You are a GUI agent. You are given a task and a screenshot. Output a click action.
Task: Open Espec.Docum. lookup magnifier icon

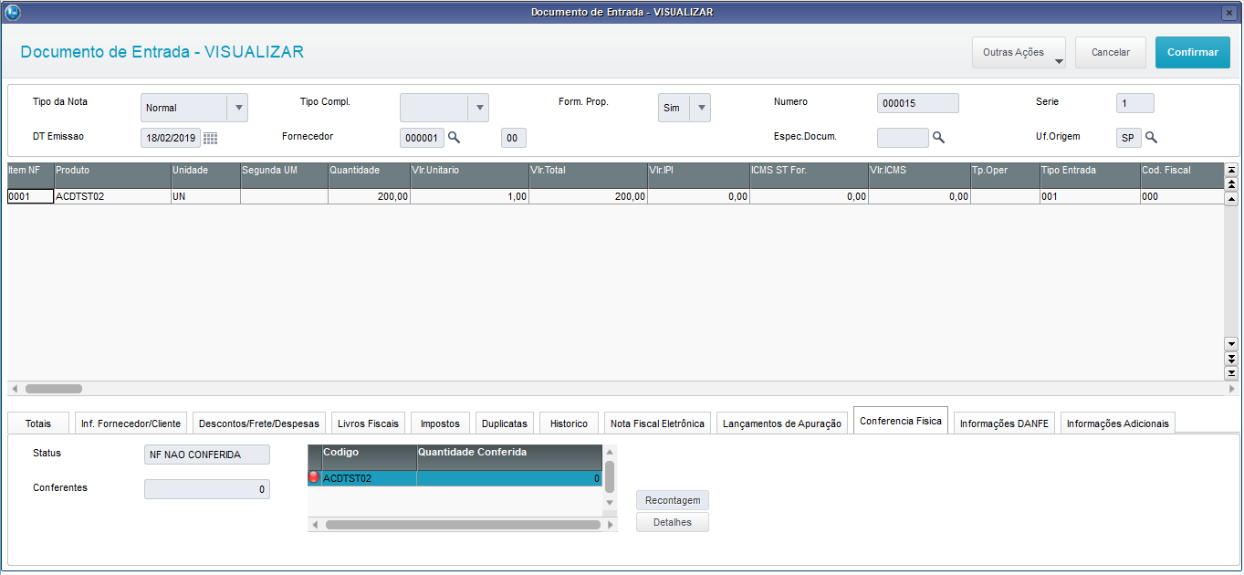click(937, 138)
